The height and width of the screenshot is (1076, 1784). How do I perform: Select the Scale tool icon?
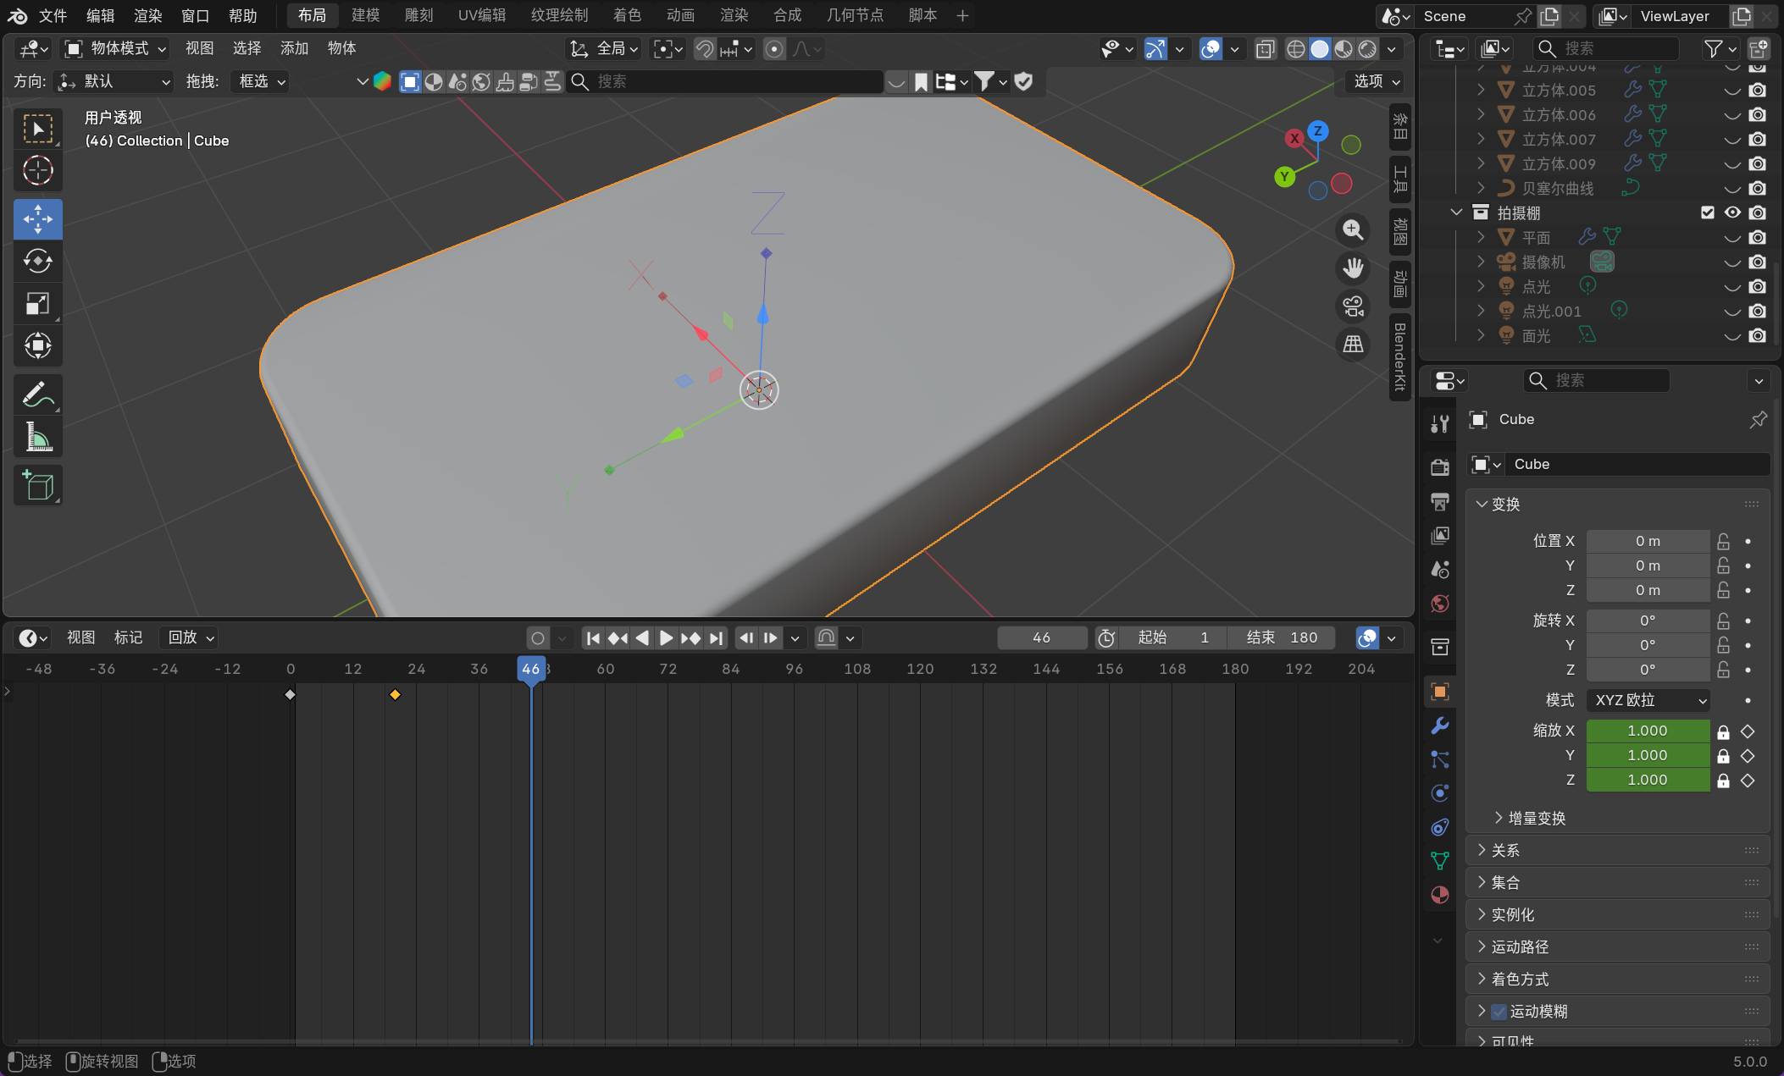38,303
